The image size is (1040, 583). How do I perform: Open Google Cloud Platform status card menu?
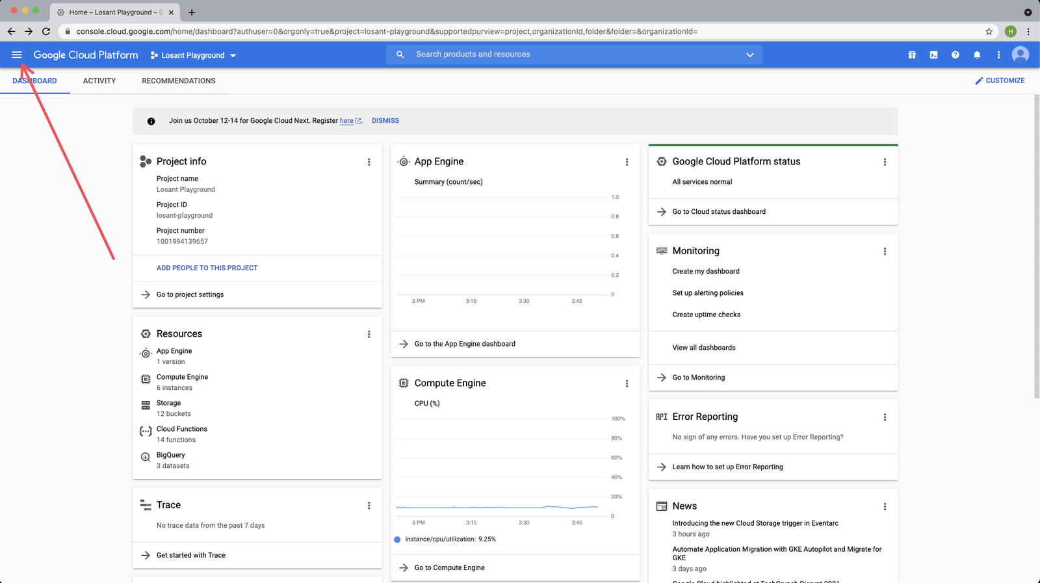point(885,162)
